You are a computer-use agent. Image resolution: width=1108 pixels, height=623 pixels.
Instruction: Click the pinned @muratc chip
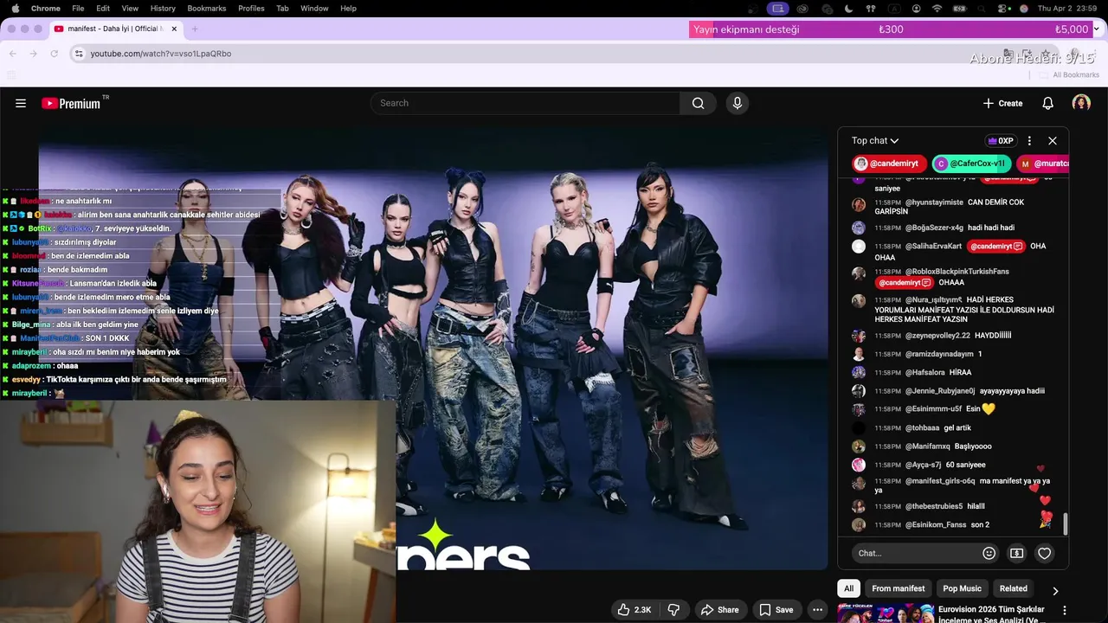tap(1043, 164)
